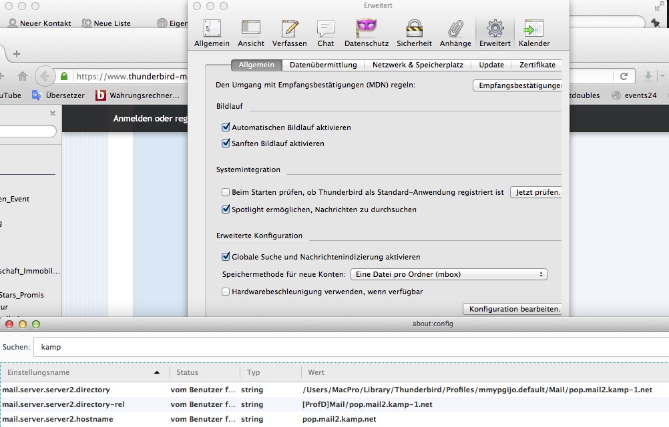Click the sidebar search field

(27, 131)
